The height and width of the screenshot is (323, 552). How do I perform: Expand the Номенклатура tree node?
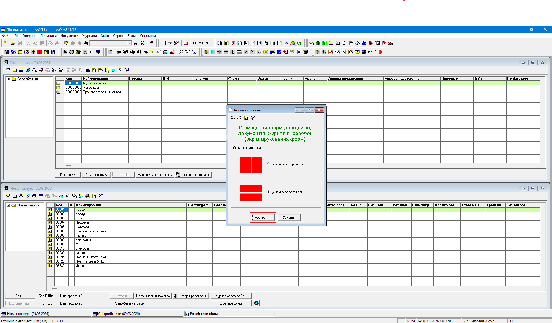(x=9, y=205)
